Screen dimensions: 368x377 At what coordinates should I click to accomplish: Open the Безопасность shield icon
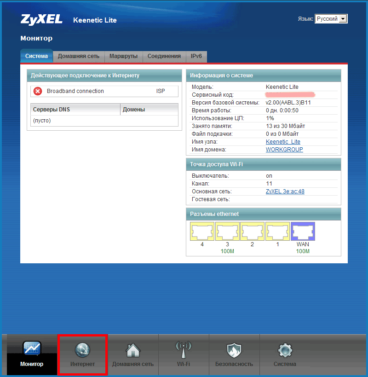234,350
